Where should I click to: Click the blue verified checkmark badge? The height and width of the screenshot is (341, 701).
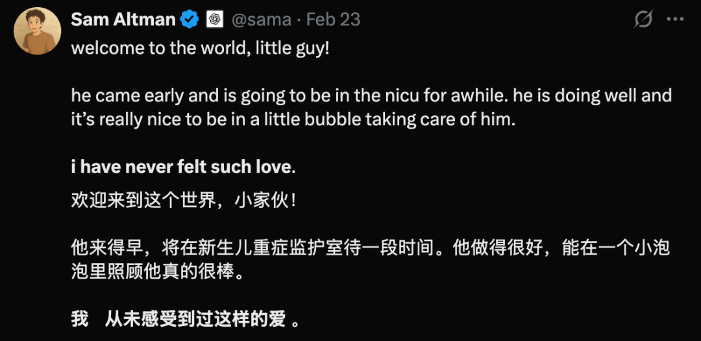190,19
